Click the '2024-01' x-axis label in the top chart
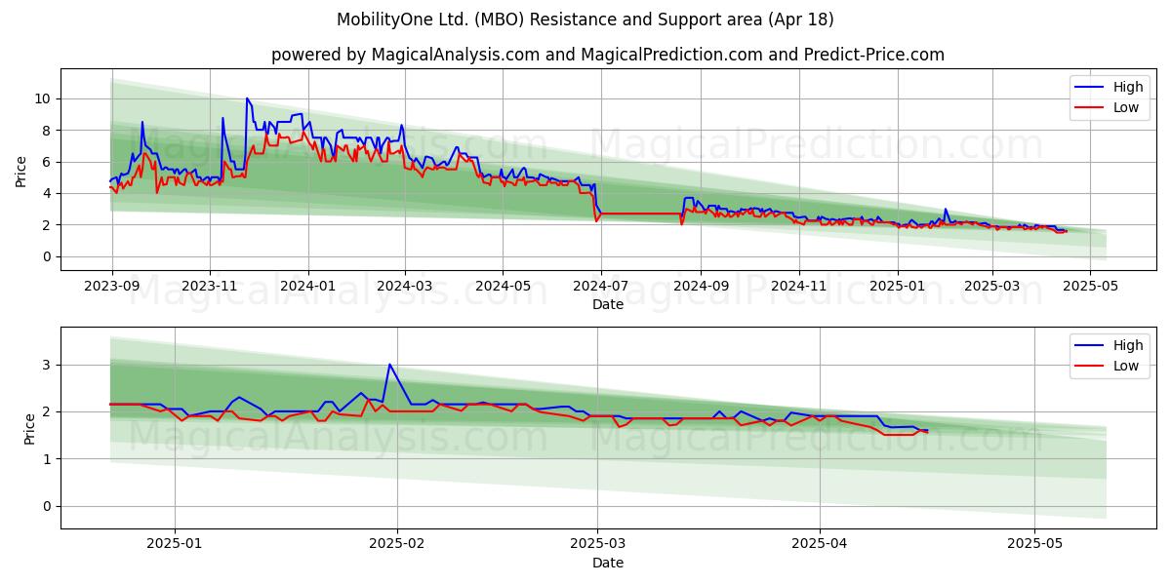The image size is (1171, 585). [308, 288]
